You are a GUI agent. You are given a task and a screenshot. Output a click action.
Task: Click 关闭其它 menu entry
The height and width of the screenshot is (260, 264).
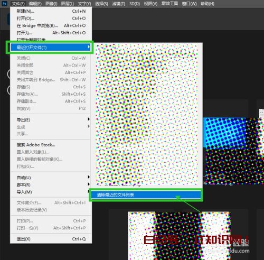pos(51,72)
